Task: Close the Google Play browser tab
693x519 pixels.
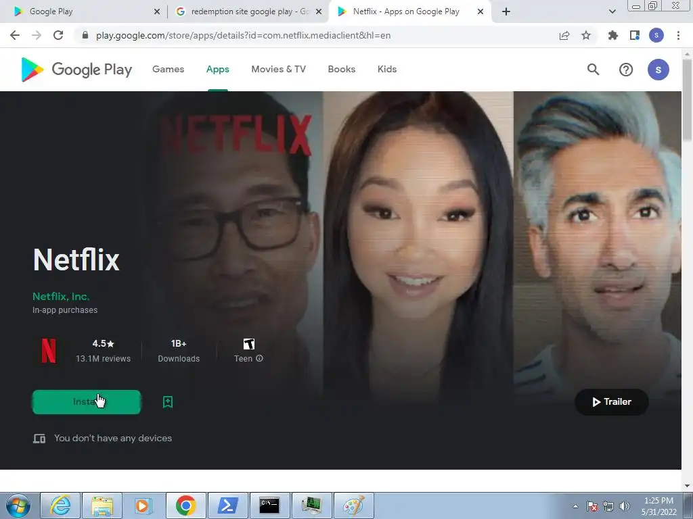Action: click(156, 12)
